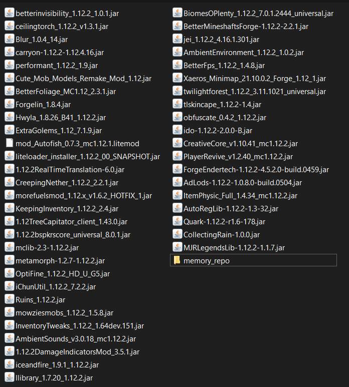Click the Java icon next to jei_1.12.2_4.16.1.301.jar
The width and height of the screenshot is (349, 387).
[x=177, y=39]
